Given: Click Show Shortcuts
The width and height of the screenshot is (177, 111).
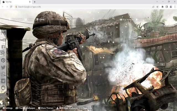Looking at the screenshot, I should pyautogui.click(x=127, y=20).
